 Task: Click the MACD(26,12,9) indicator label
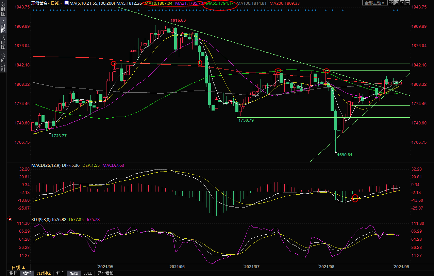pos(46,165)
